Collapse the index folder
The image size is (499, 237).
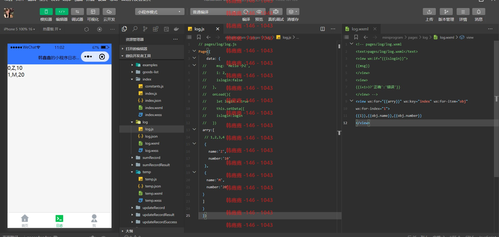click(152, 79)
